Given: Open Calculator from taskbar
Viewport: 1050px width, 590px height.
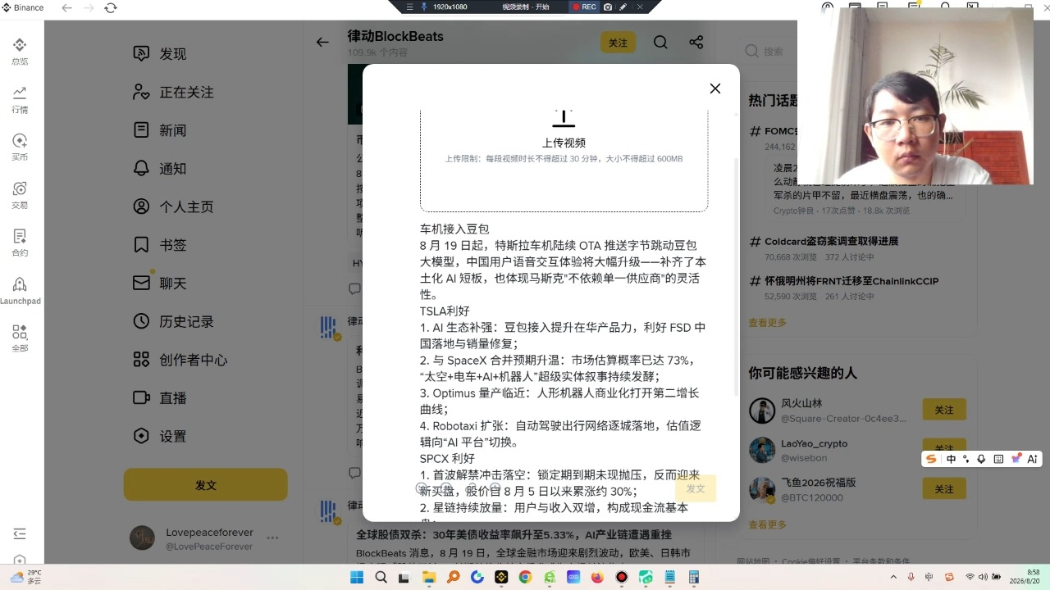Looking at the screenshot, I should click(x=693, y=578).
